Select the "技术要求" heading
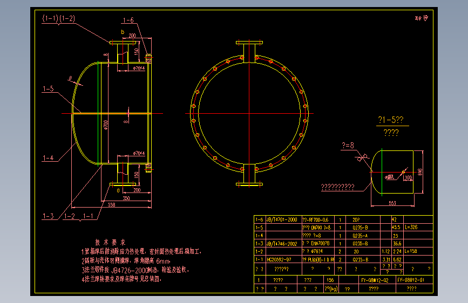 (110, 242)
